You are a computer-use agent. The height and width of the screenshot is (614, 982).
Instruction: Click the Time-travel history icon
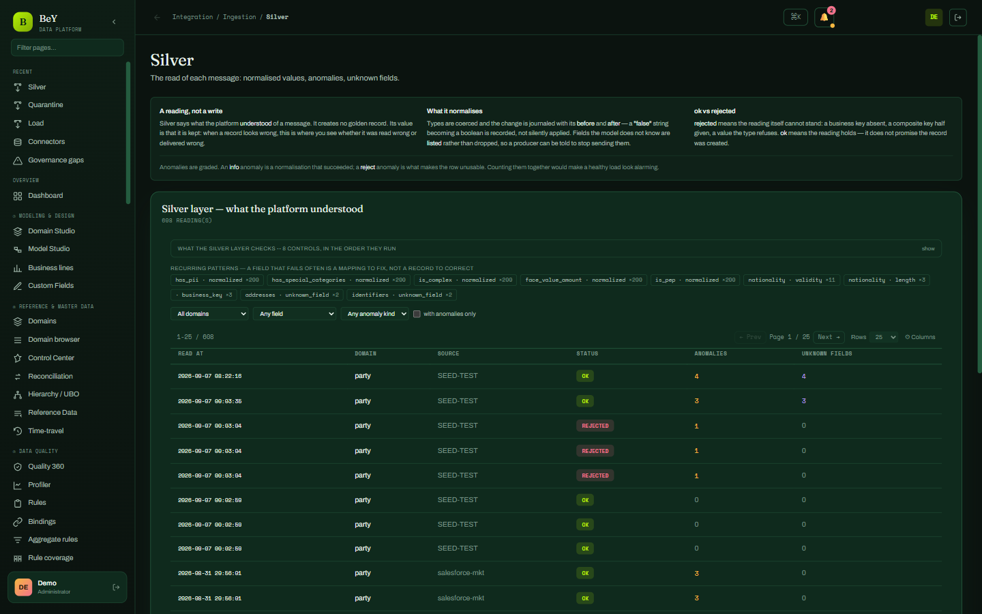[x=18, y=431]
